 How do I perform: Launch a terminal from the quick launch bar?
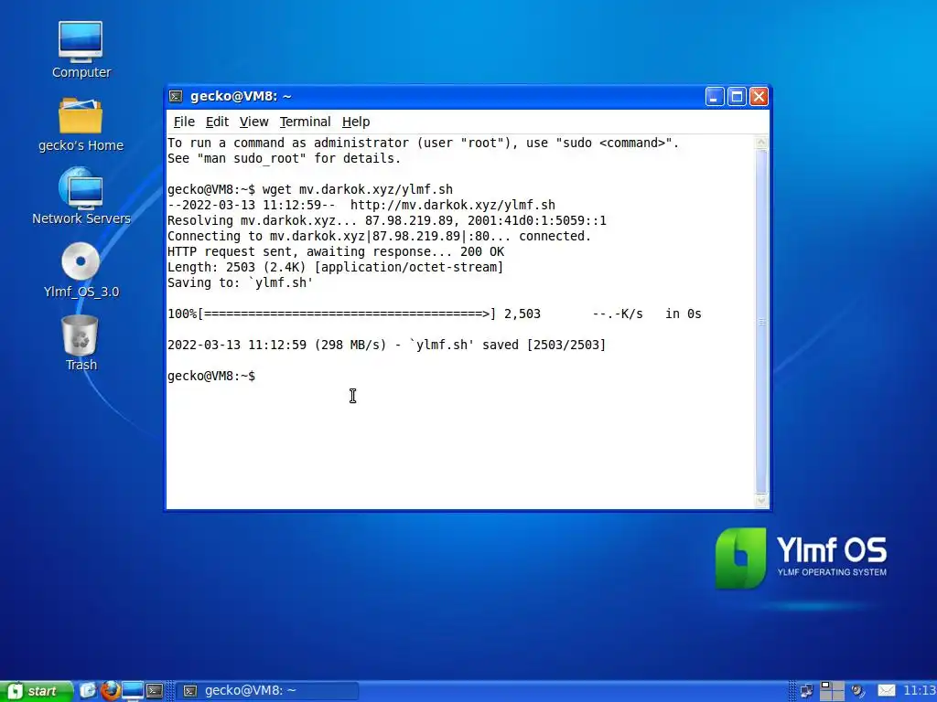[x=155, y=691]
